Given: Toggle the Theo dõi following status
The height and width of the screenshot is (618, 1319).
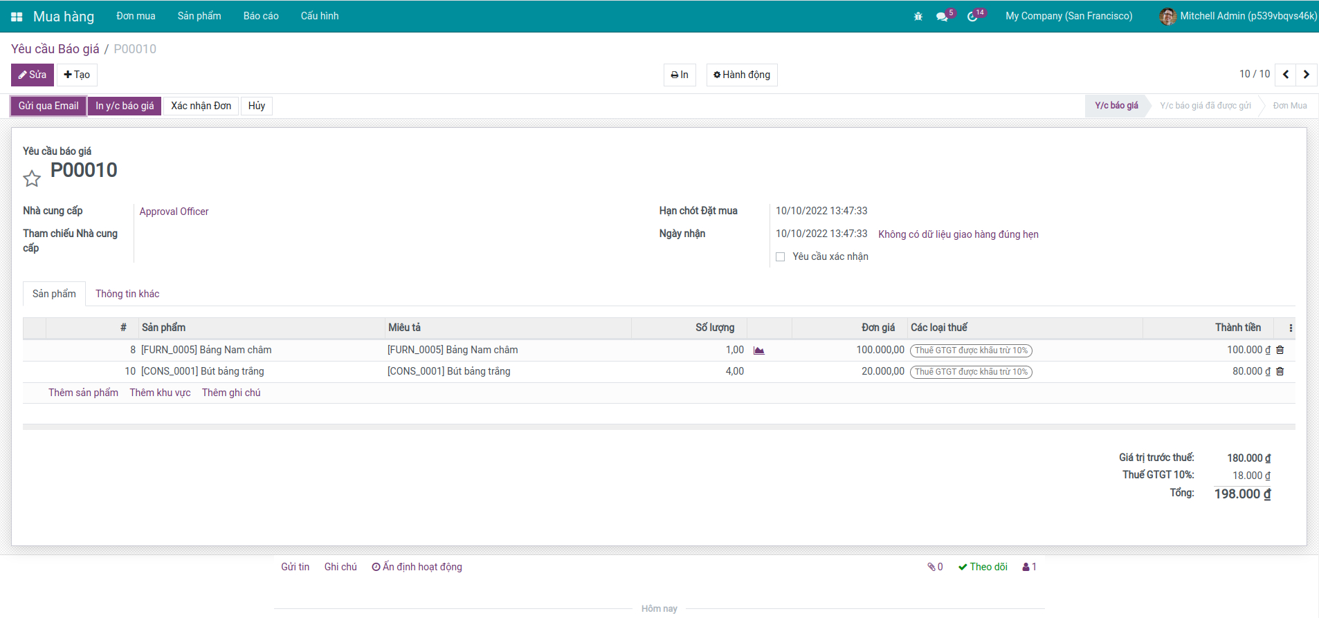Looking at the screenshot, I should [983, 567].
